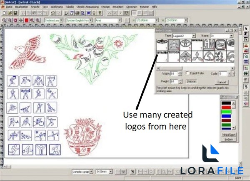
Task: Click the first magnifier zoom icon
Action: point(4,20)
